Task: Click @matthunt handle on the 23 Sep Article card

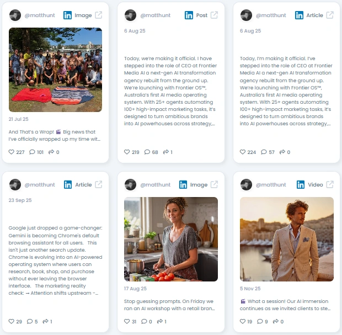Action: tap(40, 185)
